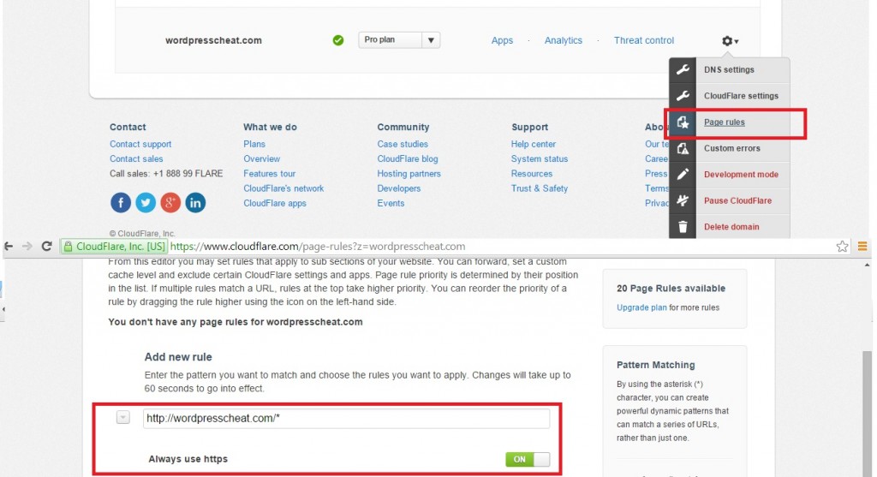The height and width of the screenshot is (477, 877).
Task: Open the CloudFlare blog link
Action: 408,158
